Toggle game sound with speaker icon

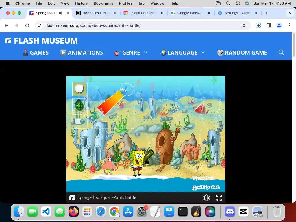(x=206, y=198)
